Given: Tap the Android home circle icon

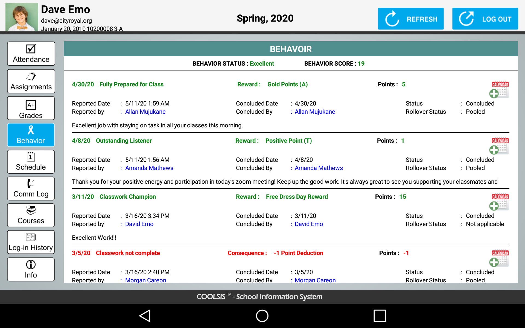Looking at the screenshot, I should 262,316.
